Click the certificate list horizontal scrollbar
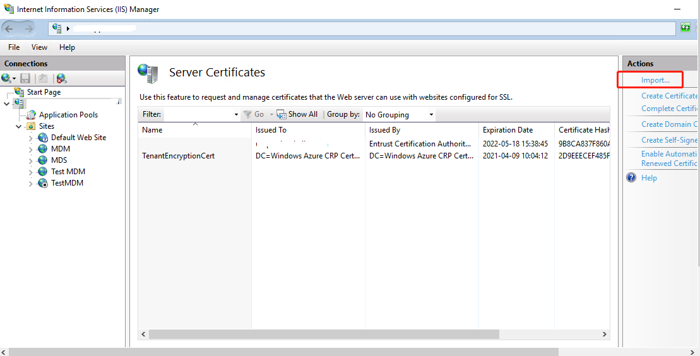 pos(323,334)
